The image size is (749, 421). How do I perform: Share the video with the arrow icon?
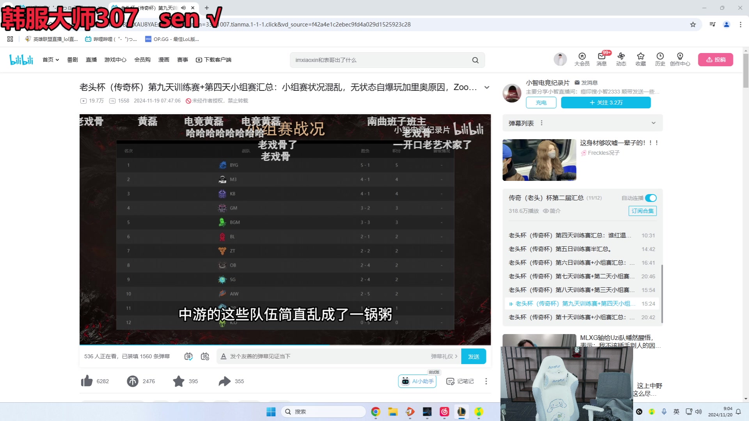coord(225,381)
